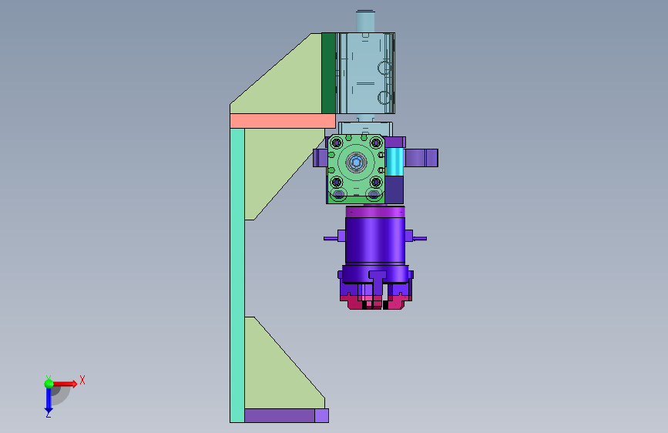The width and height of the screenshot is (668, 433).
Task: Pick the top-left bolt on green flange
Action: pos(337,143)
